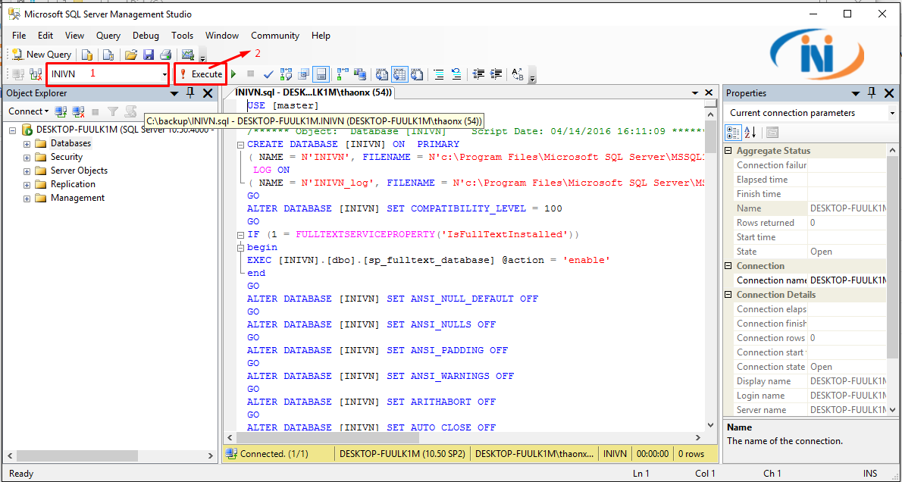Image resolution: width=902 pixels, height=482 pixels.
Task: Open the View menu
Action: coord(74,36)
